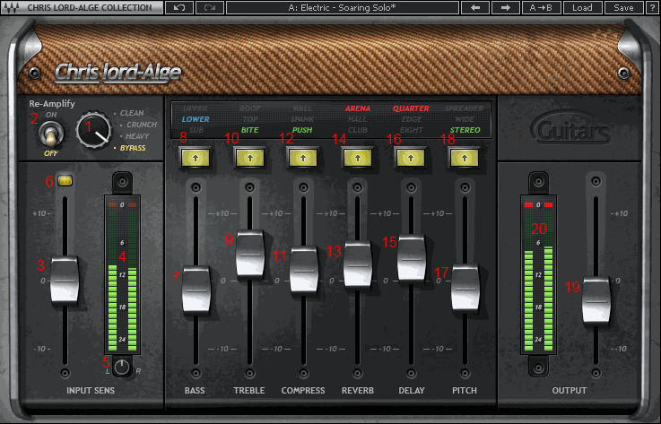Open the preset name dropdown
The height and width of the screenshot is (424, 661).
pyautogui.click(x=342, y=7)
